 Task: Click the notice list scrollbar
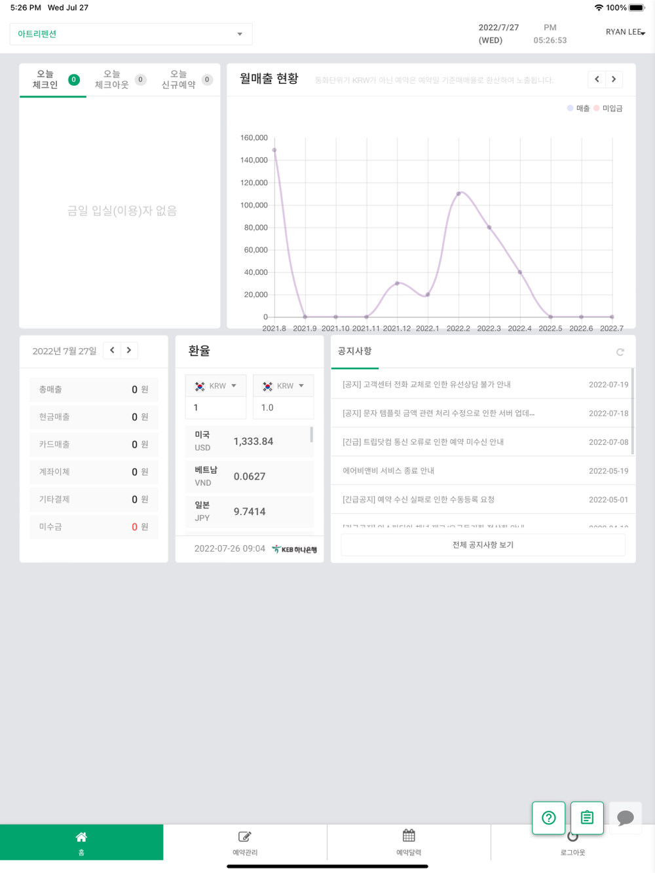633,411
